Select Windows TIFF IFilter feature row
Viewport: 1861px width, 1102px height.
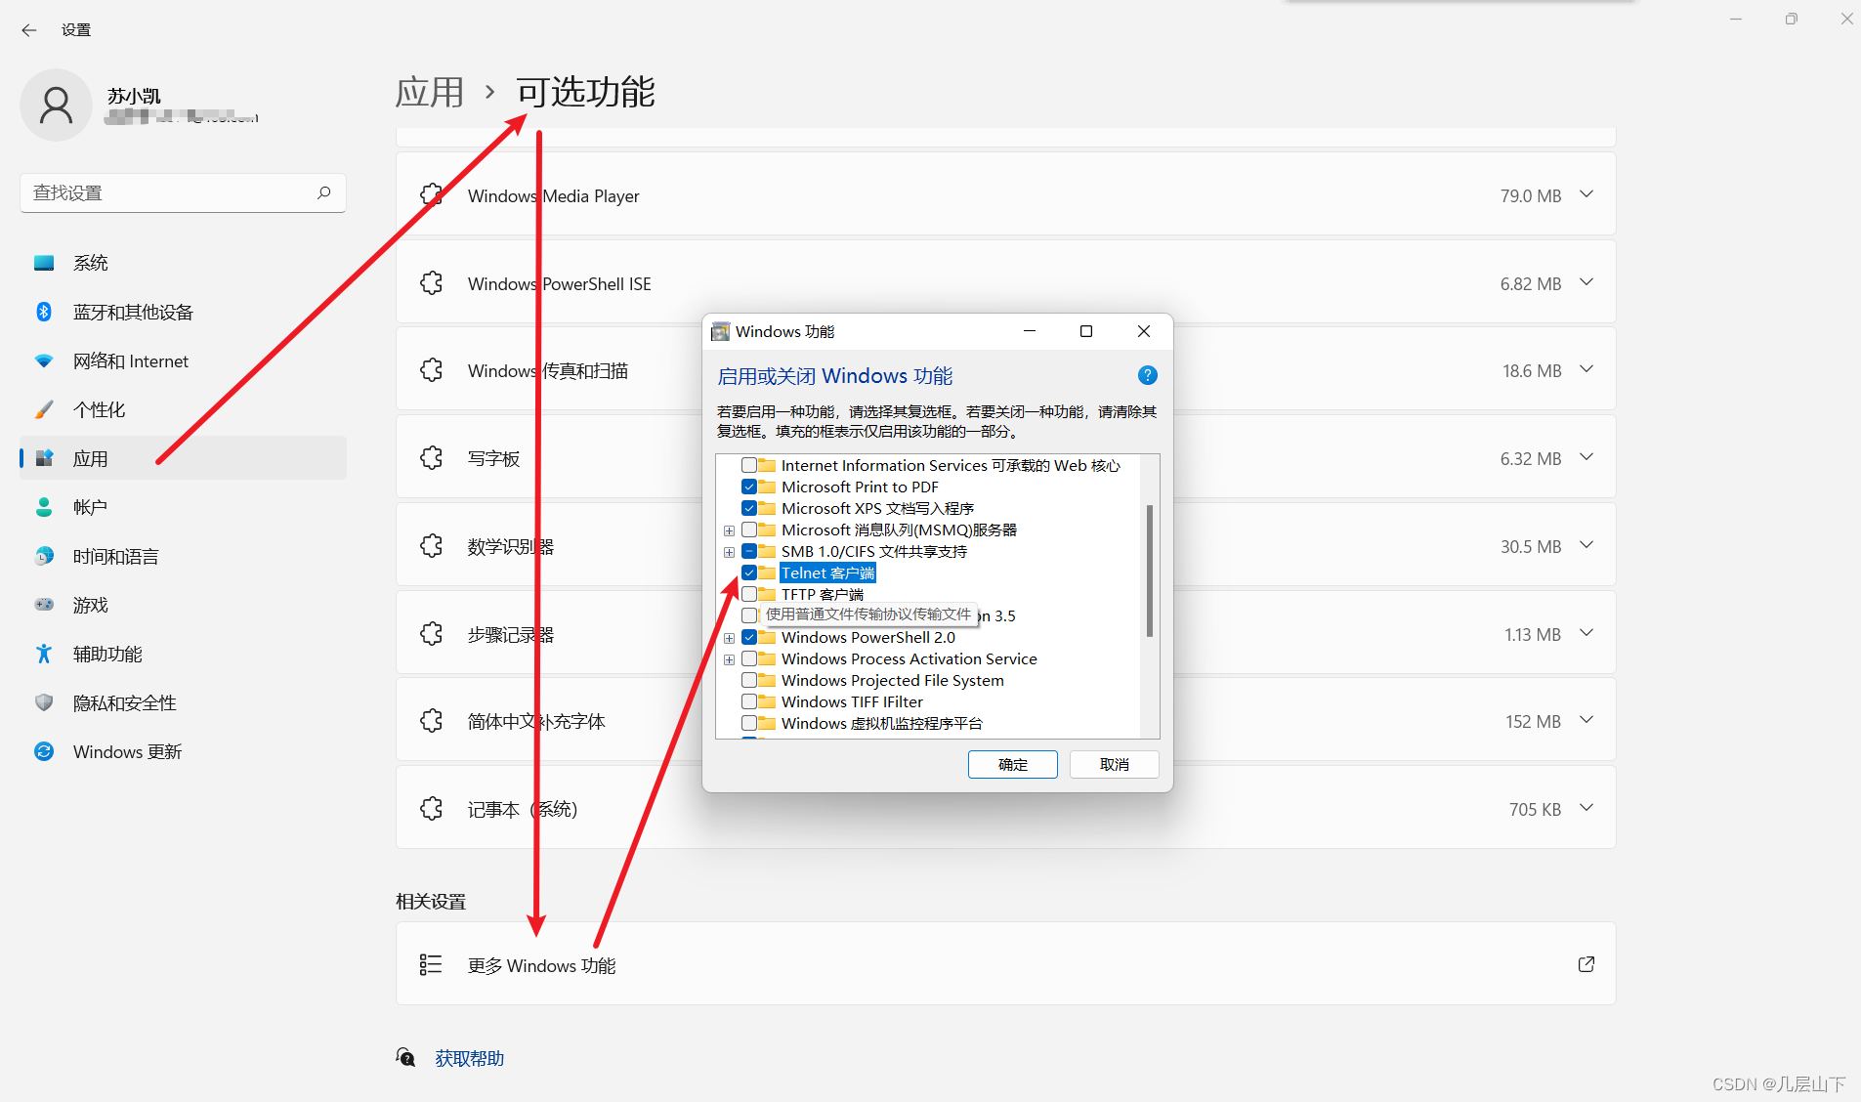(852, 701)
